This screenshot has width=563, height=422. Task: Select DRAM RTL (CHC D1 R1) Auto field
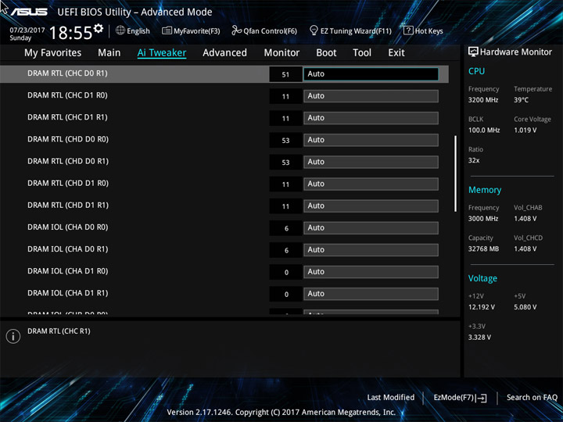click(x=371, y=118)
